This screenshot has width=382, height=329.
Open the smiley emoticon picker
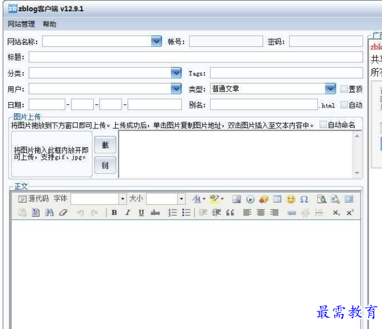[291, 199]
